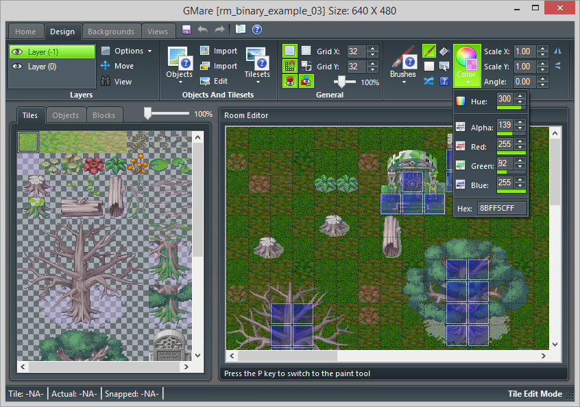Viewport: 580px width, 407px height.
Task: Toggle the show blocks eye button
Action: (306, 81)
